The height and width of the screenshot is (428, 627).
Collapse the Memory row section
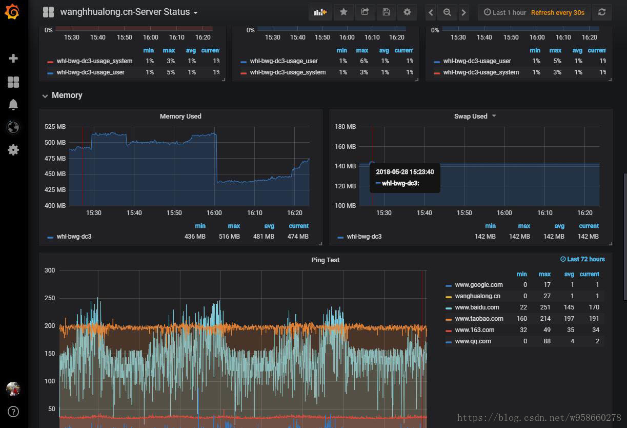[x=62, y=95]
